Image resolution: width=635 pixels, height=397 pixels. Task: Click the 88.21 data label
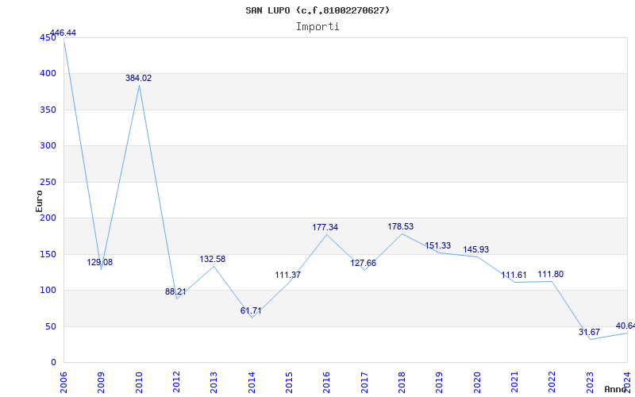pyautogui.click(x=175, y=291)
